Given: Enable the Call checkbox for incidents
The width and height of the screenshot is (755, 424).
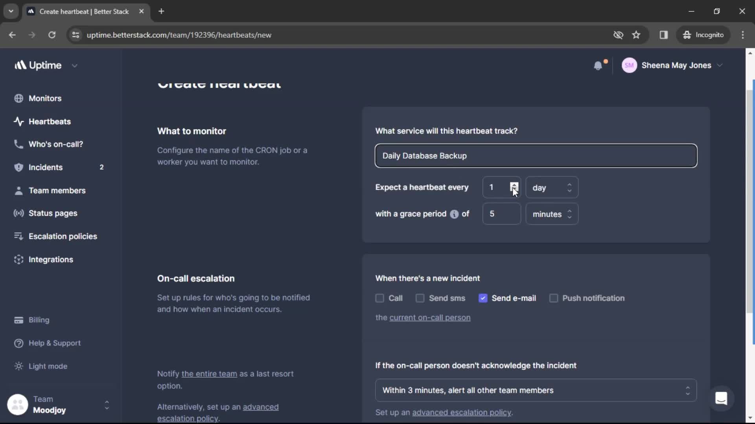Looking at the screenshot, I should click(x=379, y=298).
